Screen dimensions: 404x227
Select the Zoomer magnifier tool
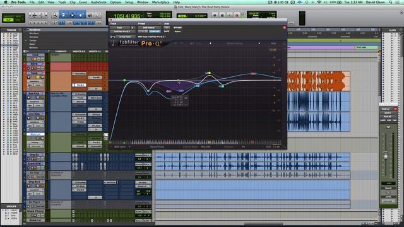click(54, 15)
